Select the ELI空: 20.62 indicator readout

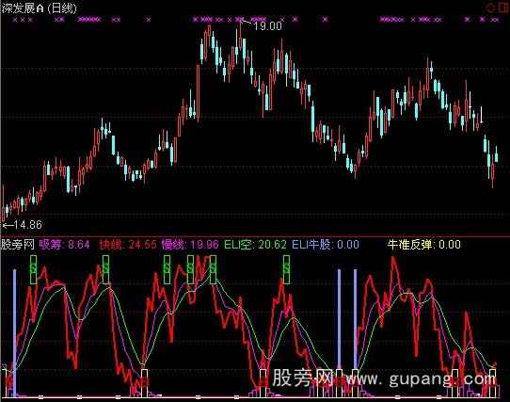click(x=255, y=245)
